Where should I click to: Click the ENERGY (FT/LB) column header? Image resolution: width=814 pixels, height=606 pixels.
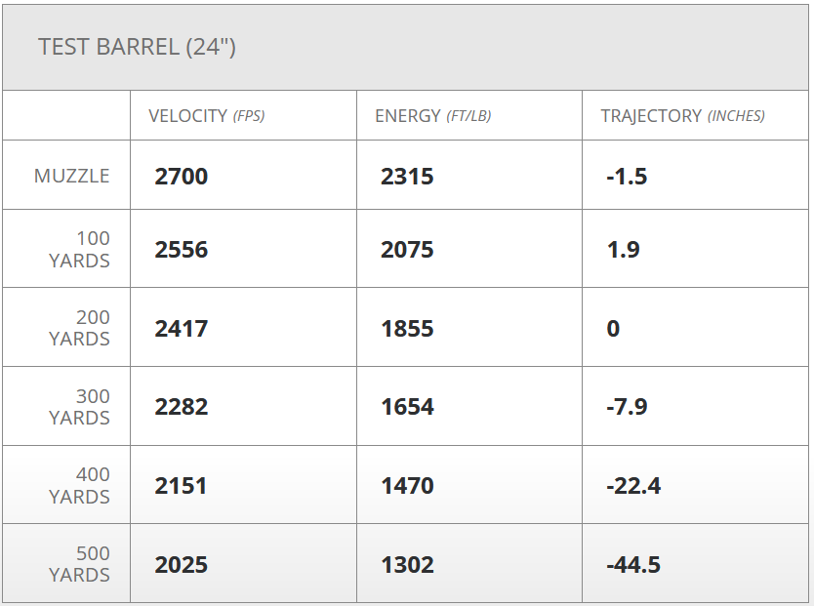[x=432, y=116]
